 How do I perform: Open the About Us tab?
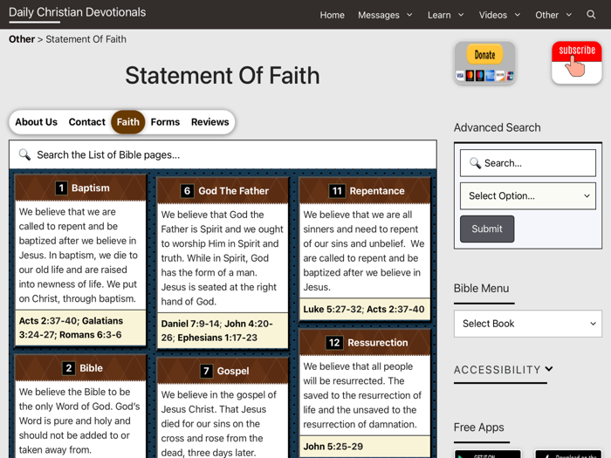[x=37, y=122]
